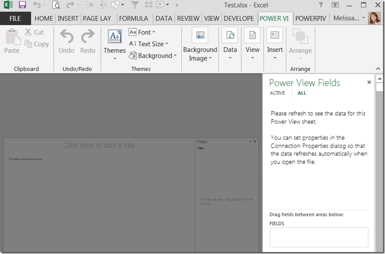Switch to the HOME tab

click(x=44, y=18)
